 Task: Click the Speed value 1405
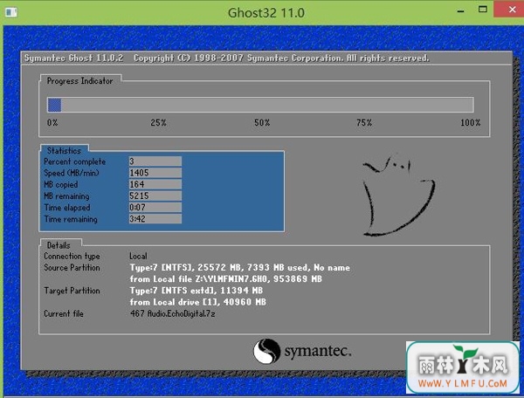(155, 173)
